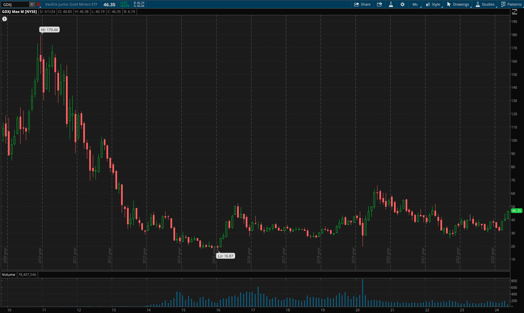Click the cursor arrow icon beside Drawings
The width and height of the screenshot is (524, 313).
click(x=449, y=4)
